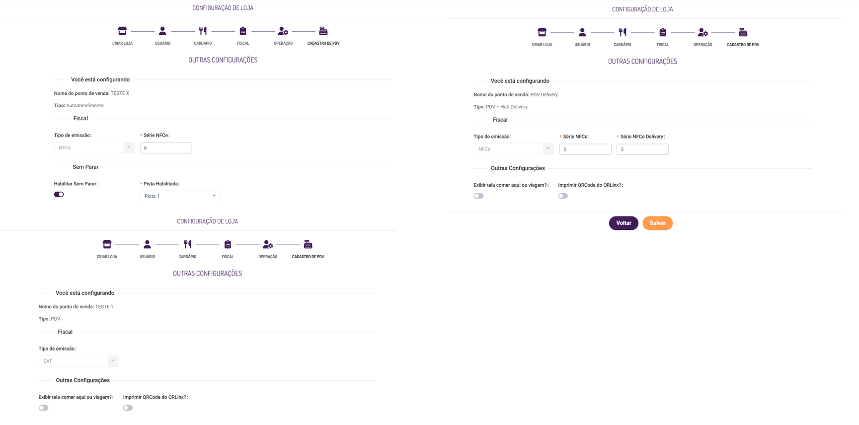Click the Série NFCe Delivery input field
Image resolution: width=859 pixels, height=425 pixels.
tap(642, 149)
